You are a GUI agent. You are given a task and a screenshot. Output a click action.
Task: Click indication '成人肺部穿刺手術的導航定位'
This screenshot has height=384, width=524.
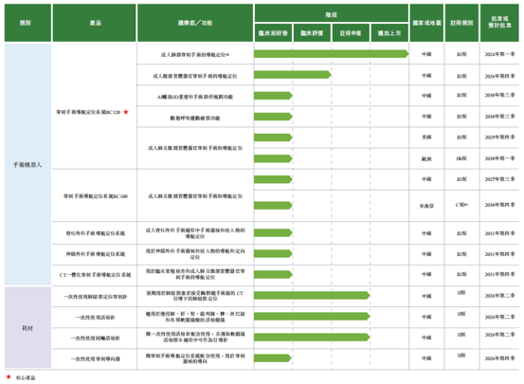click(195, 54)
